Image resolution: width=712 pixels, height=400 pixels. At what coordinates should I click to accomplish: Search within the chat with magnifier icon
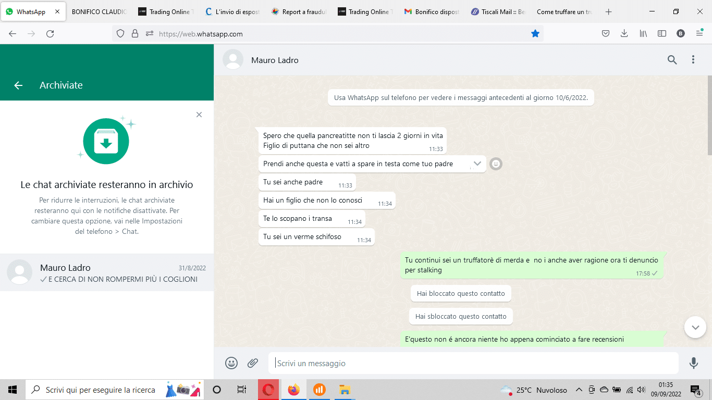coord(672,60)
